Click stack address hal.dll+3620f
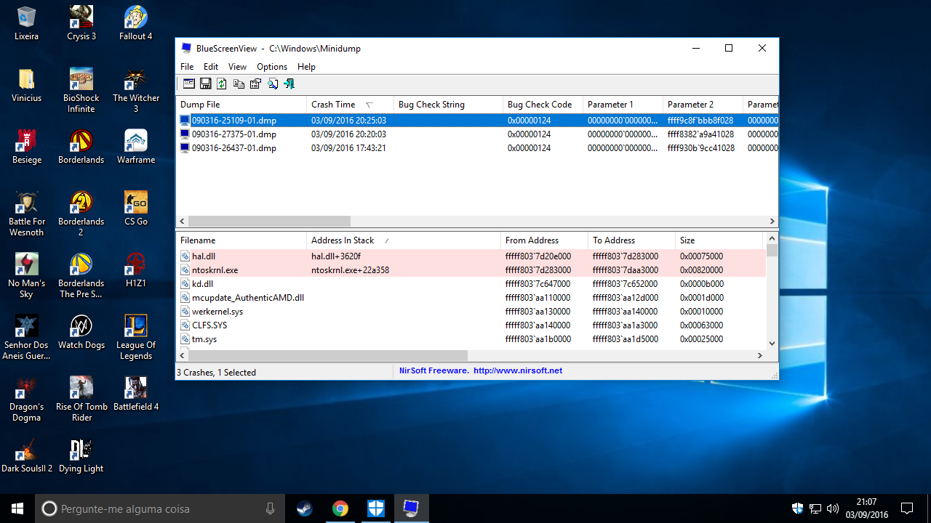Image resolution: width=931 pixels, height=523 pixels. [x=336, y=256]
